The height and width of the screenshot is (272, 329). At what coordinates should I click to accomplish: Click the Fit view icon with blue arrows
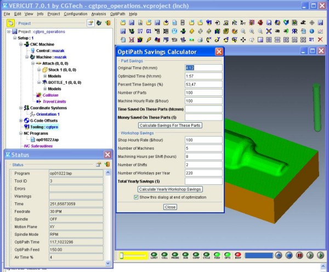pyautogui.click(x=269, y=31)
